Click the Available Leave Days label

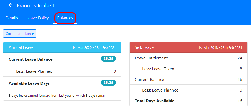coord(29,83)
